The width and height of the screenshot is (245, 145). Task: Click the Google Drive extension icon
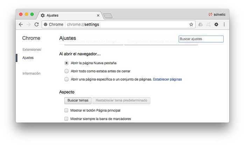pyautogui.click(x=201, y=24)
